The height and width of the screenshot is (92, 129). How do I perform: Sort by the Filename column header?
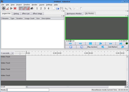coord(5,18)
